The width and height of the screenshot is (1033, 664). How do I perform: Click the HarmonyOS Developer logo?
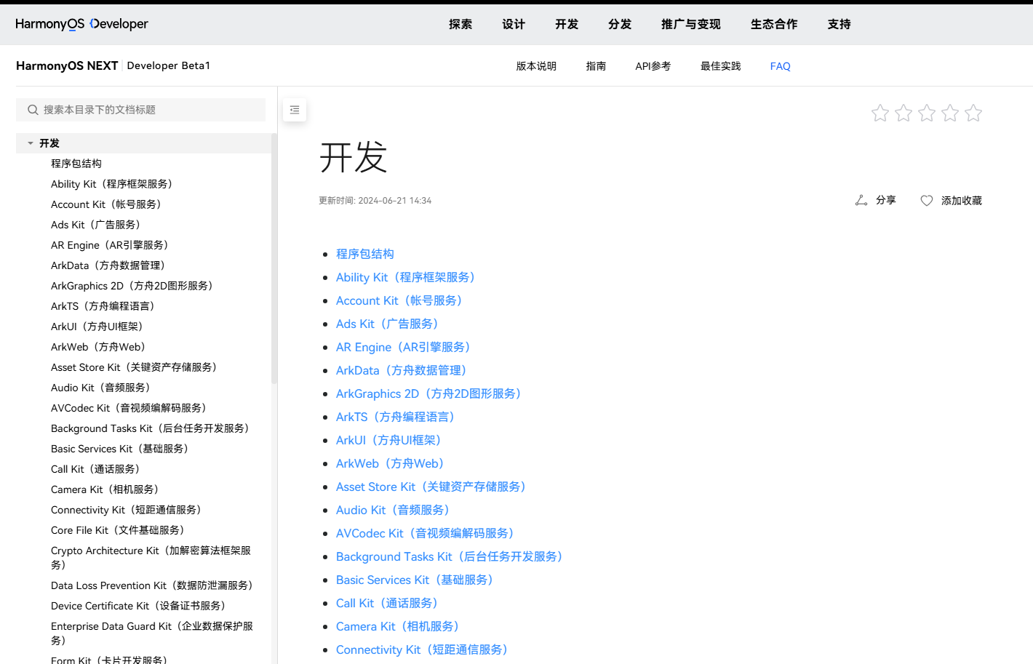[81, 24]
